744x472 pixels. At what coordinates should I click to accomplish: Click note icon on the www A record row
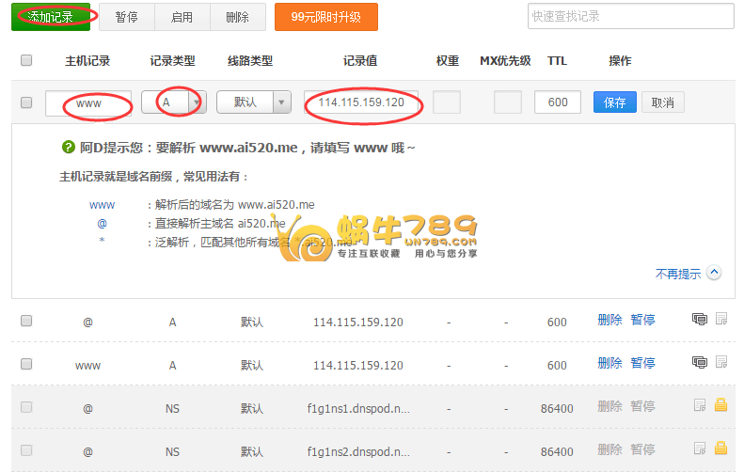(x=721, y=362)
